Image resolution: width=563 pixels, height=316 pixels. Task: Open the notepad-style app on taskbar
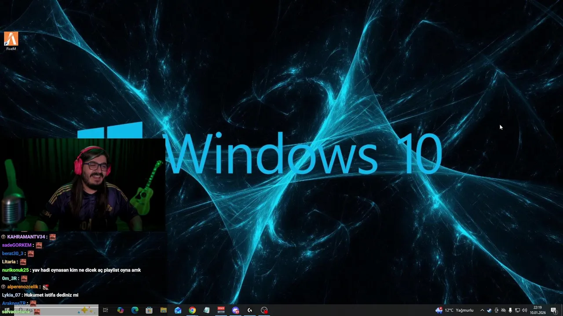coord(206,310)
